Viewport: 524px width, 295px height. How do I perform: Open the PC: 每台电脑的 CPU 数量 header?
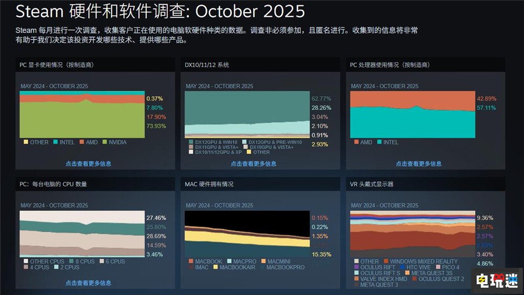click(95, 184)
